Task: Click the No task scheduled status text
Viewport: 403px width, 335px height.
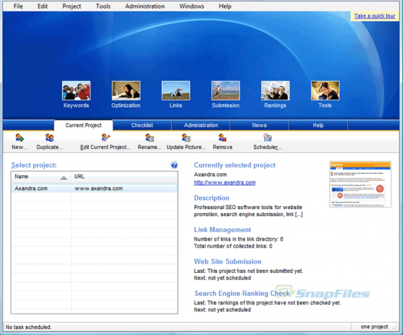Action: pos(28,327)
